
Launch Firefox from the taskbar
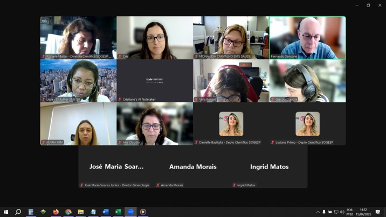56,212
